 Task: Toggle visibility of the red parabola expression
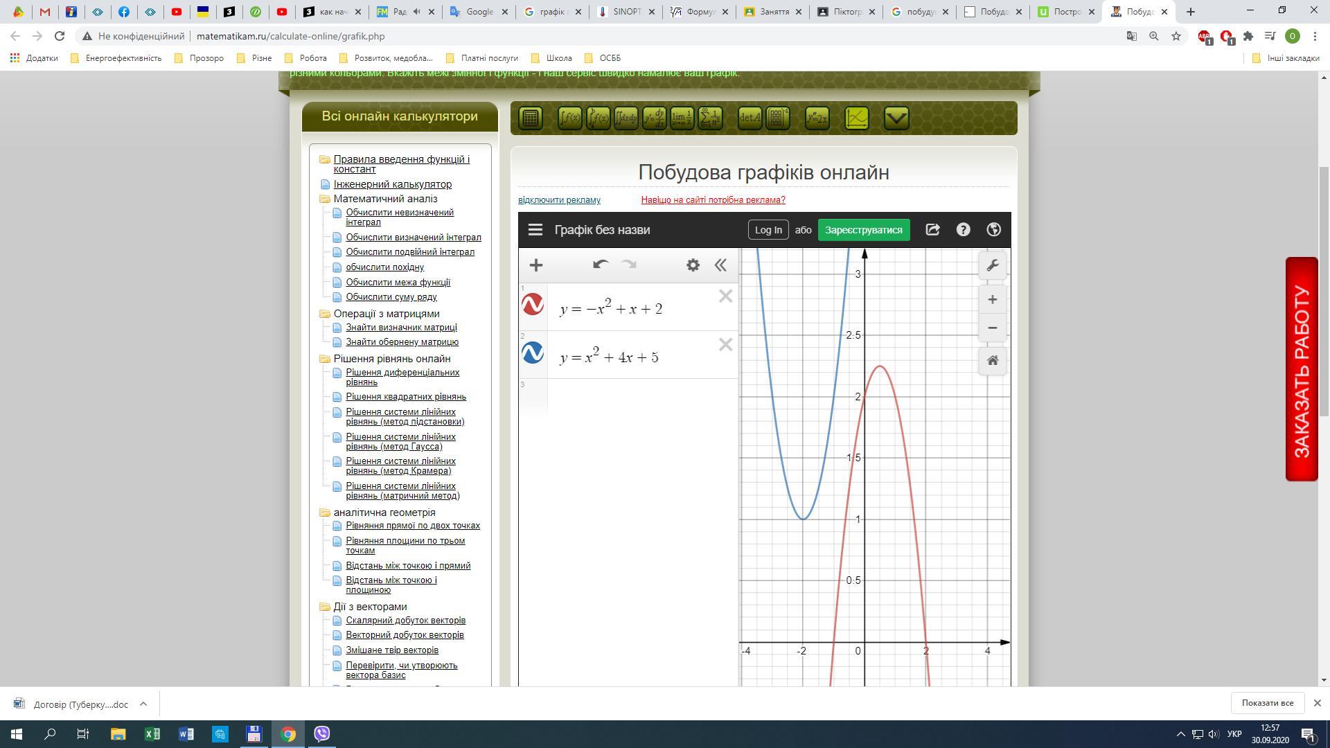tap(533, 305)
